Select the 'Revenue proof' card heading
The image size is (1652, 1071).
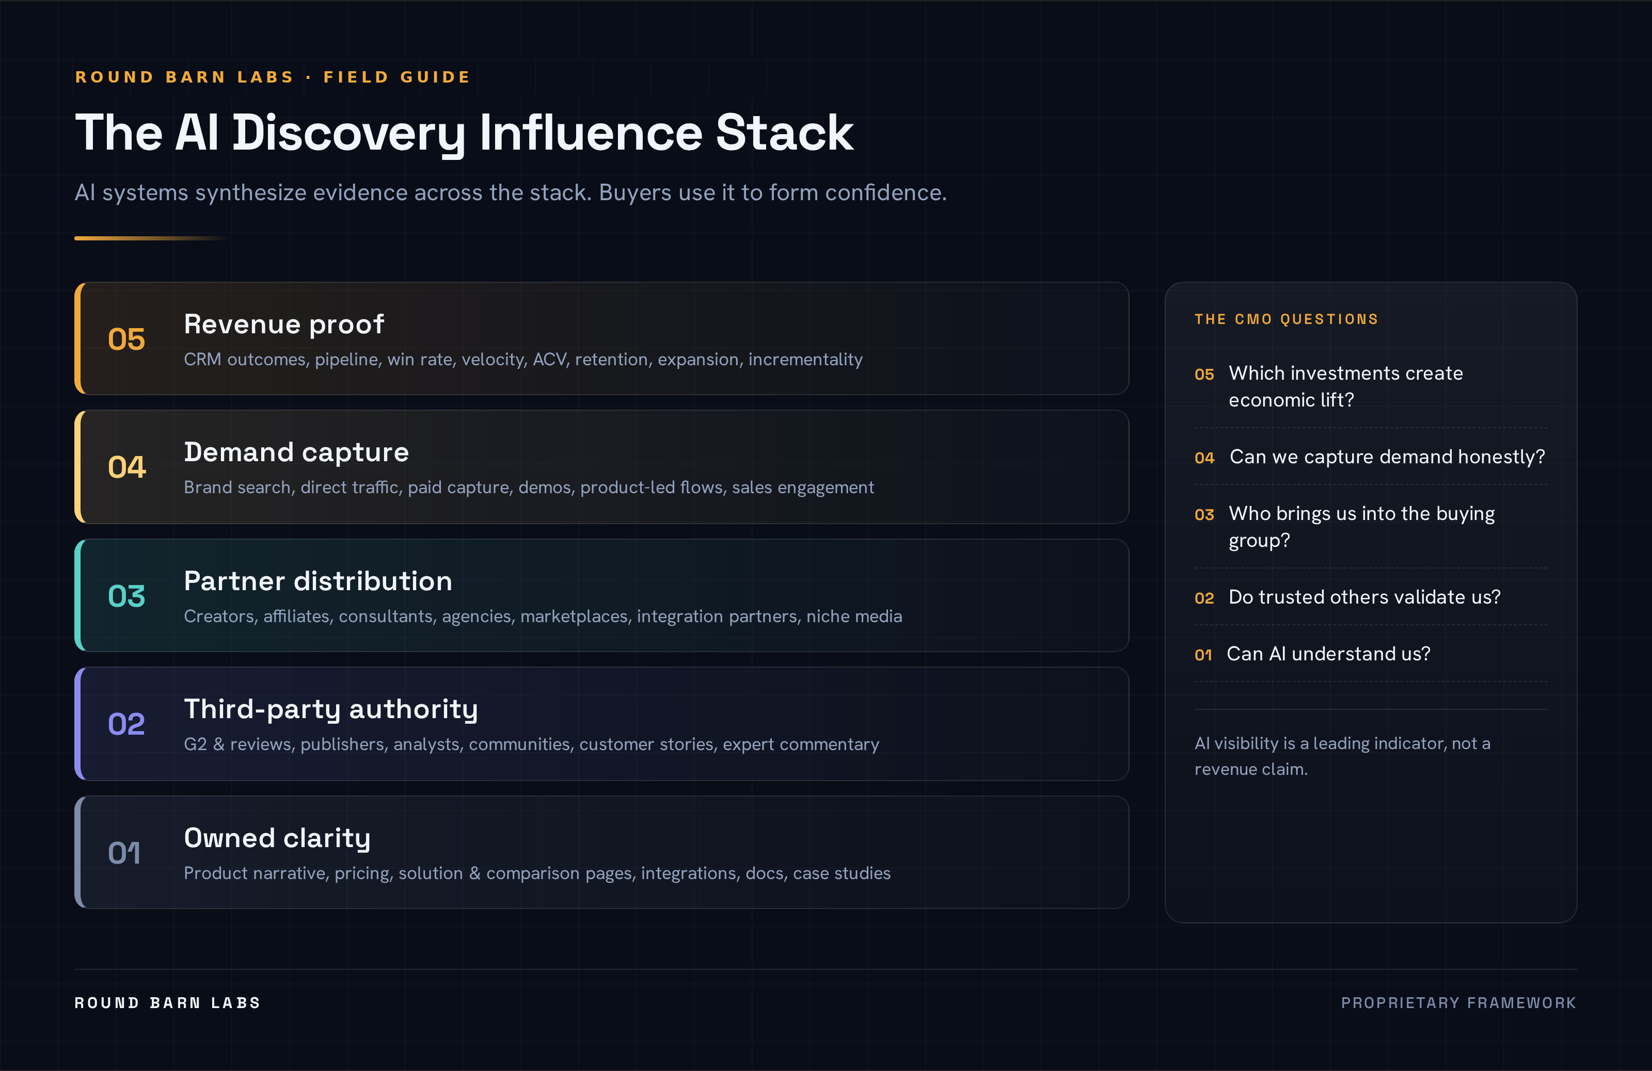point(284,324)
